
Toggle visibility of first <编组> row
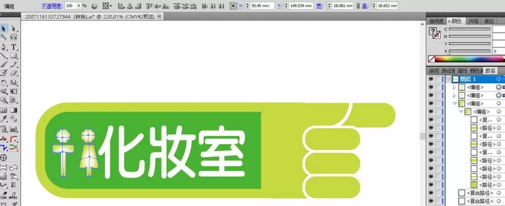[x=431, y=87]
